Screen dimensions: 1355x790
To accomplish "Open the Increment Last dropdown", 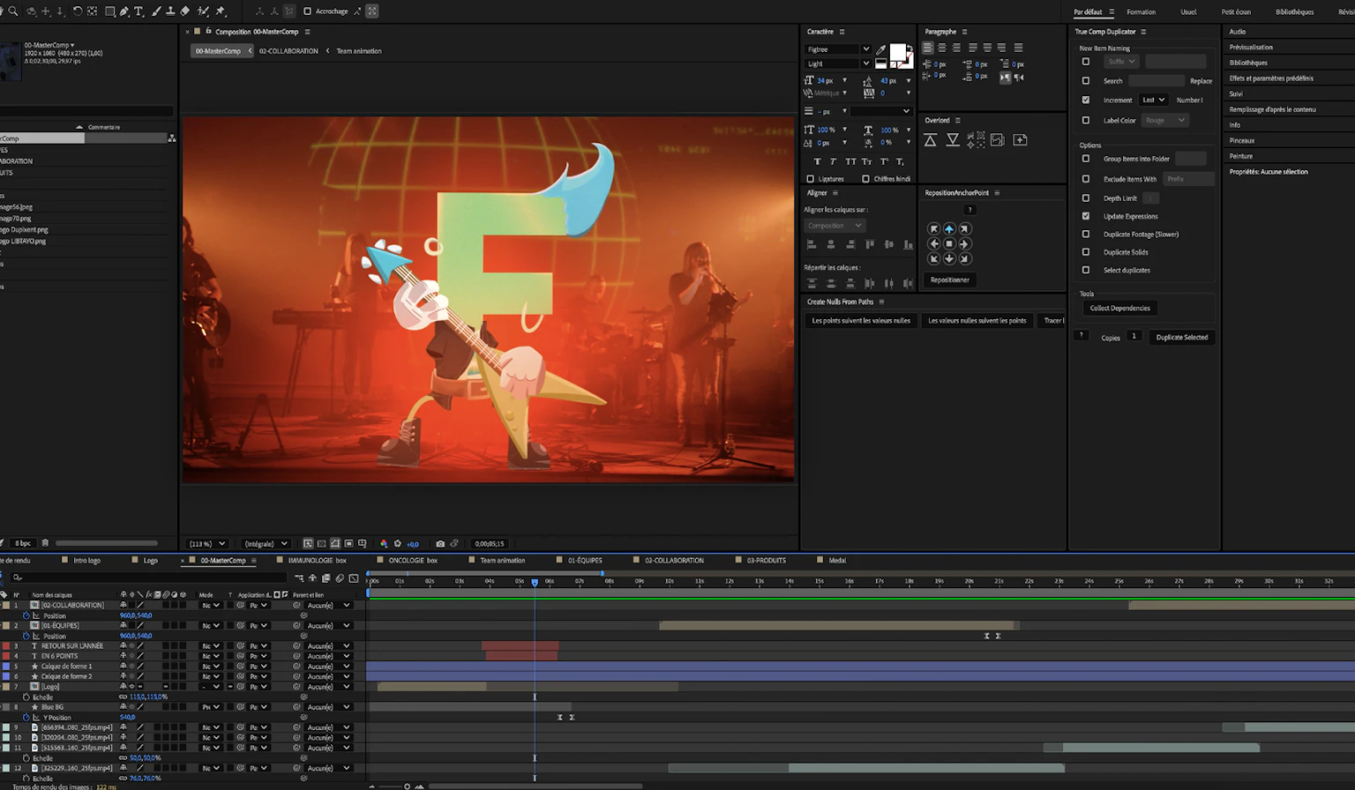I will 1153,101.
